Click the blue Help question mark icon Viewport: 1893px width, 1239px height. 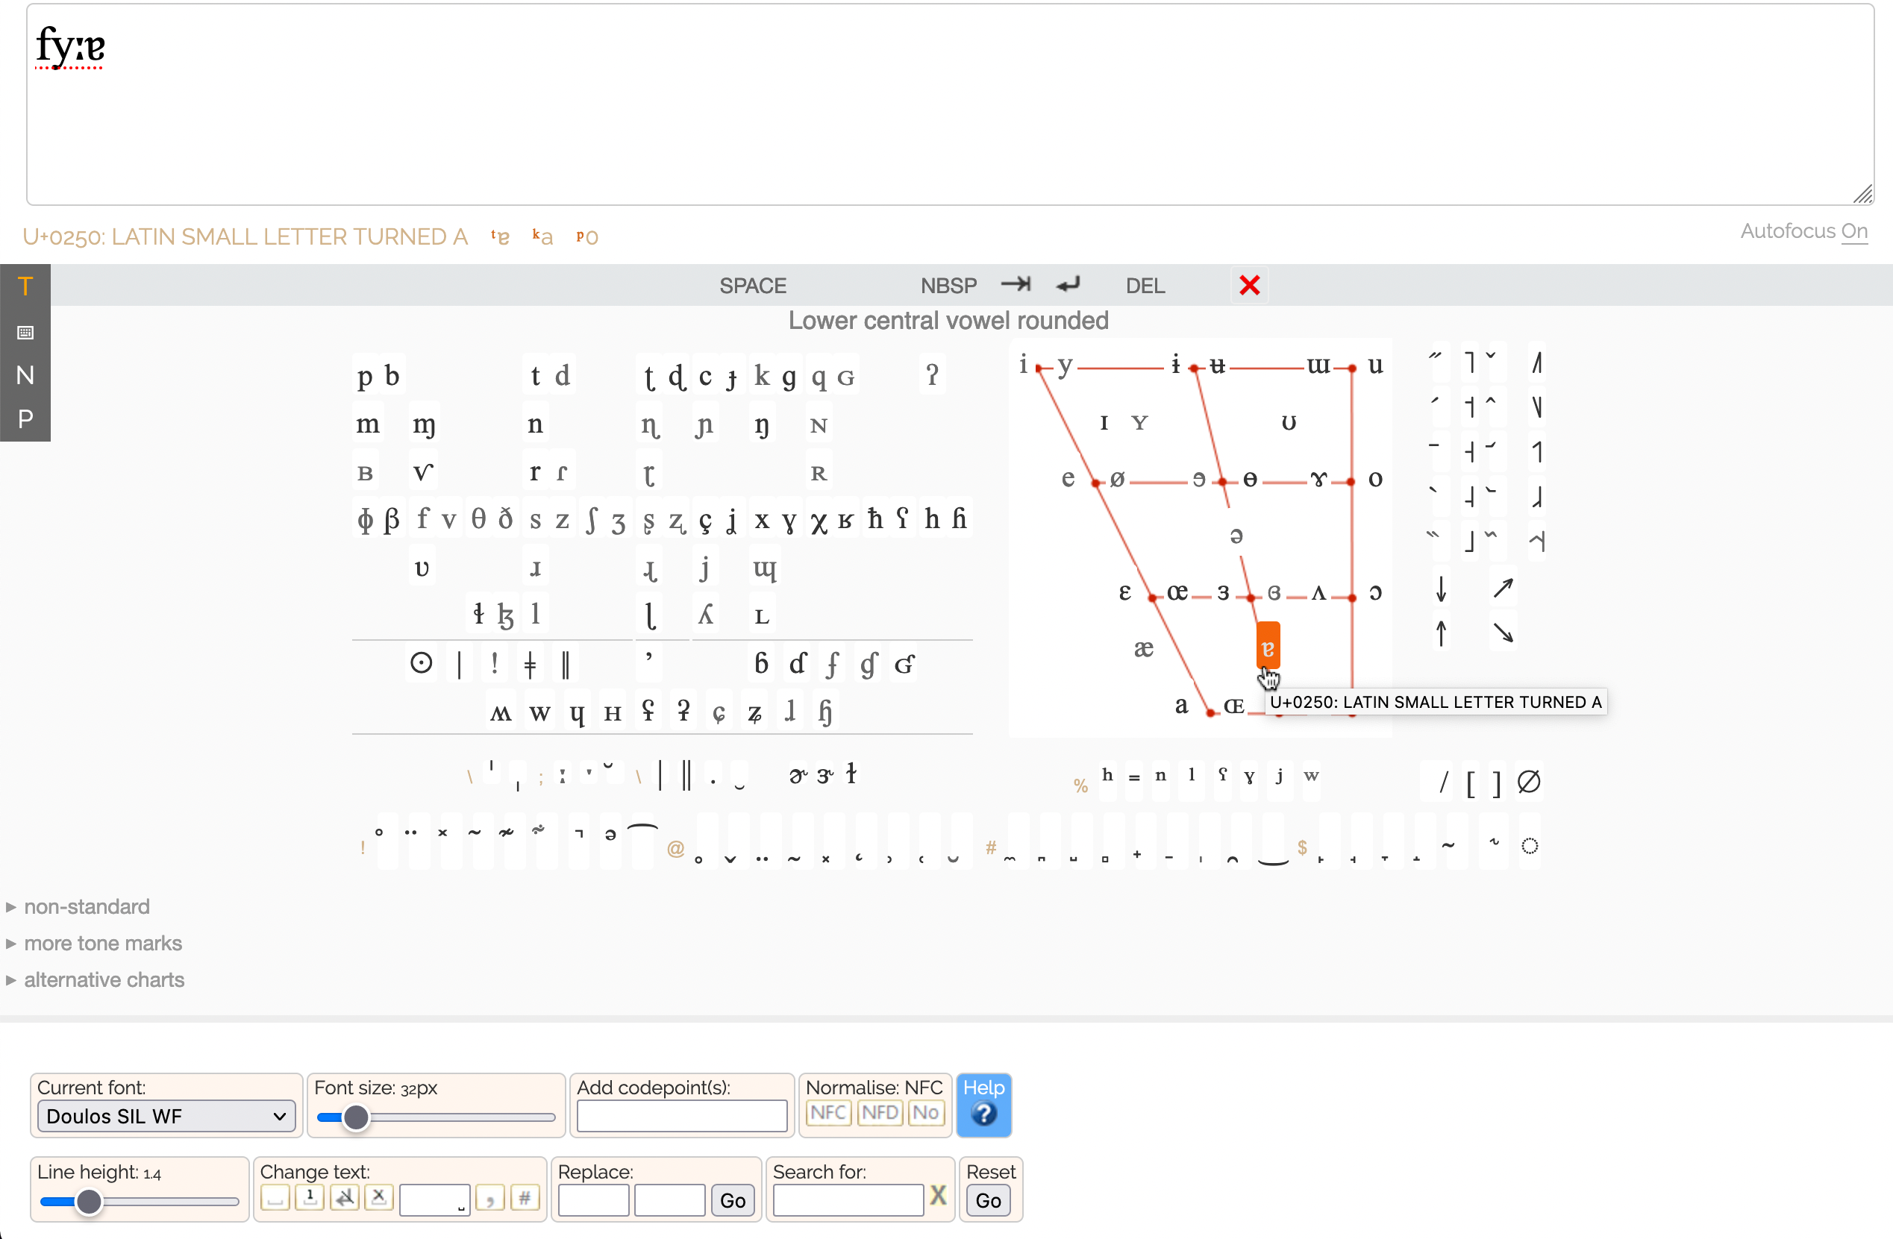click(984, 1114)
